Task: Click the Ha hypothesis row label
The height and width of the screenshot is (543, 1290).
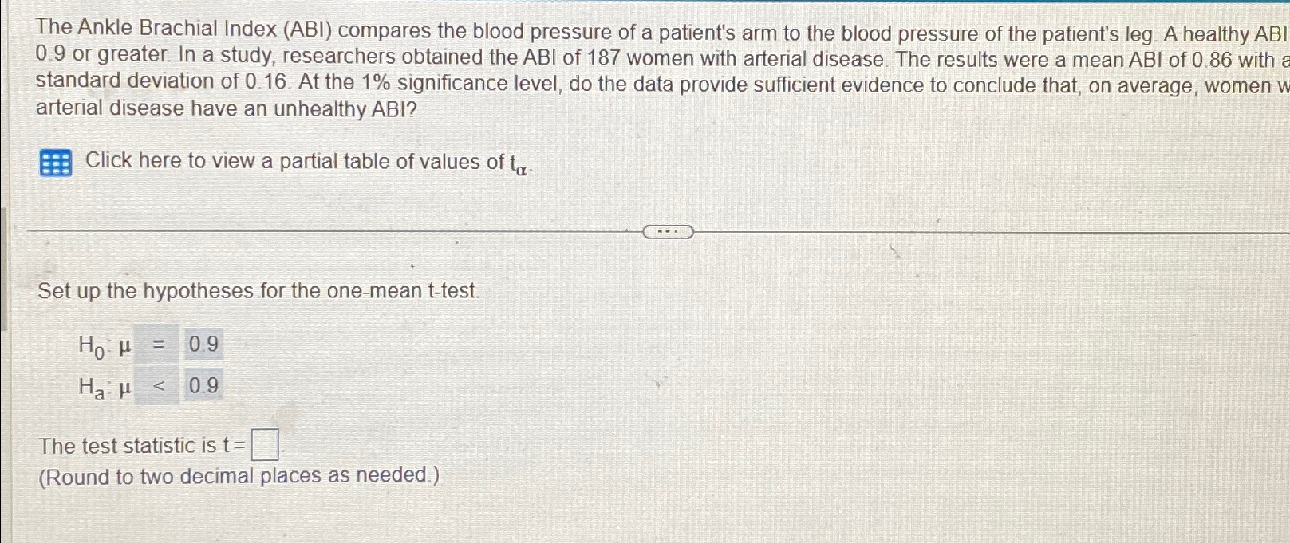Action: click(x=92, y=387)
